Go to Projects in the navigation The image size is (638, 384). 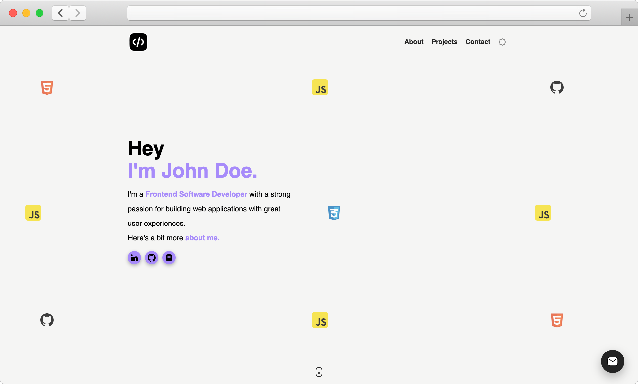click(x=444, y=42)
